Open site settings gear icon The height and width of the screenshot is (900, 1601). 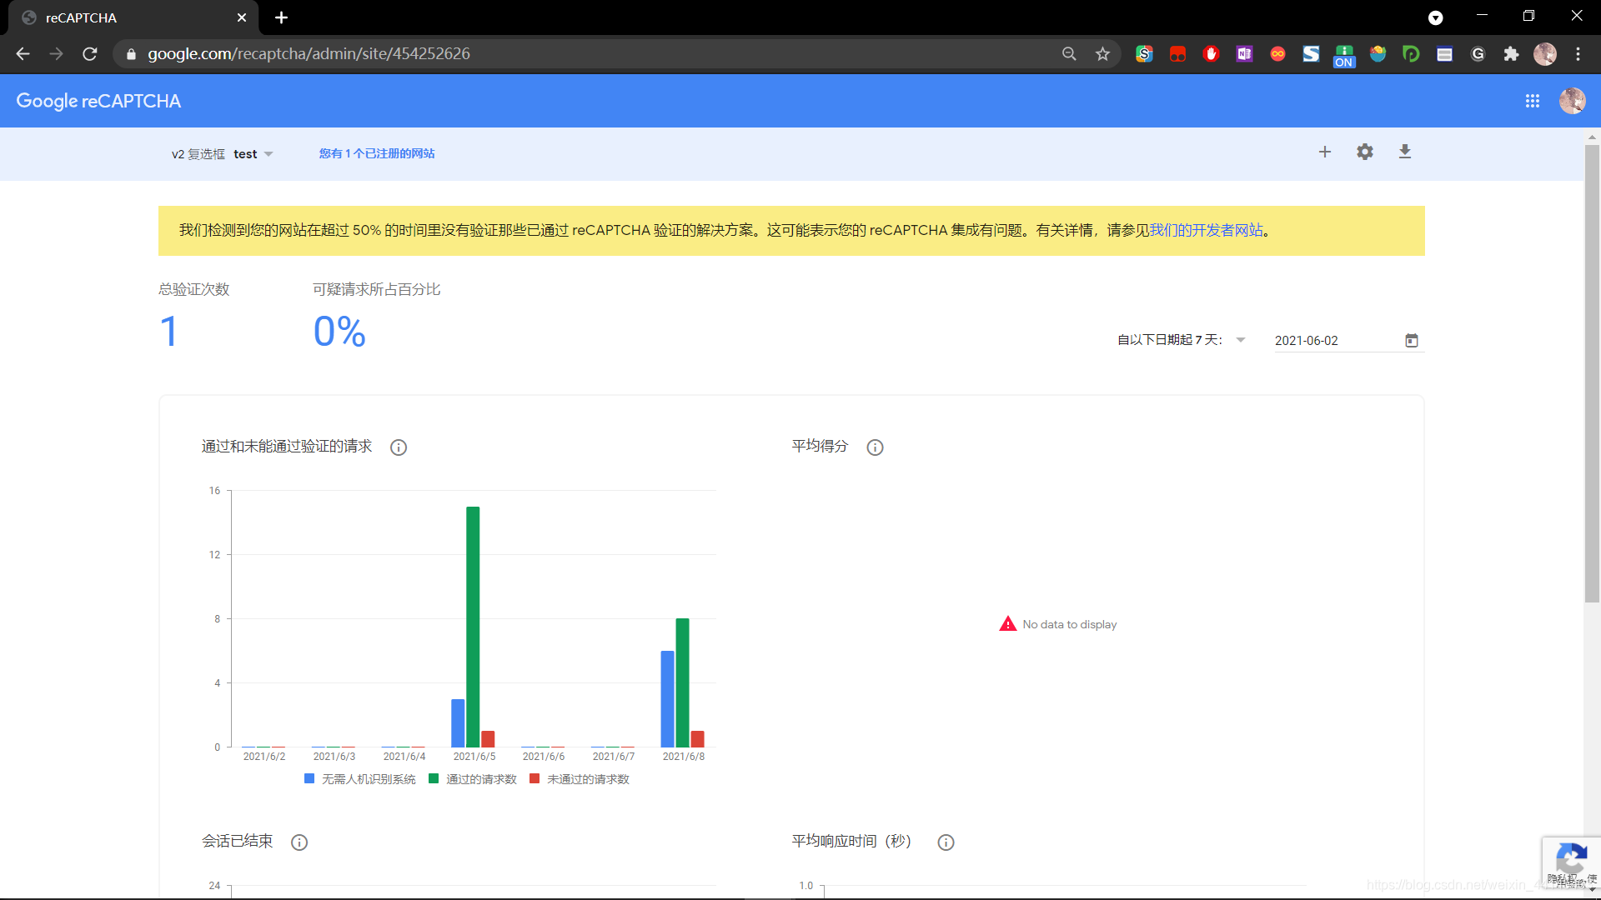(x=1364, y=152)
